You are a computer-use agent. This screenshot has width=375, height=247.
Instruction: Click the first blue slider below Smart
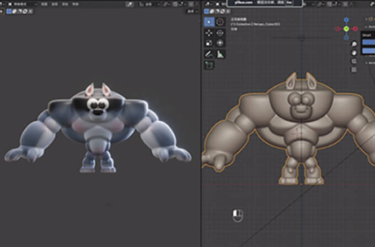(x=368, y=42)
